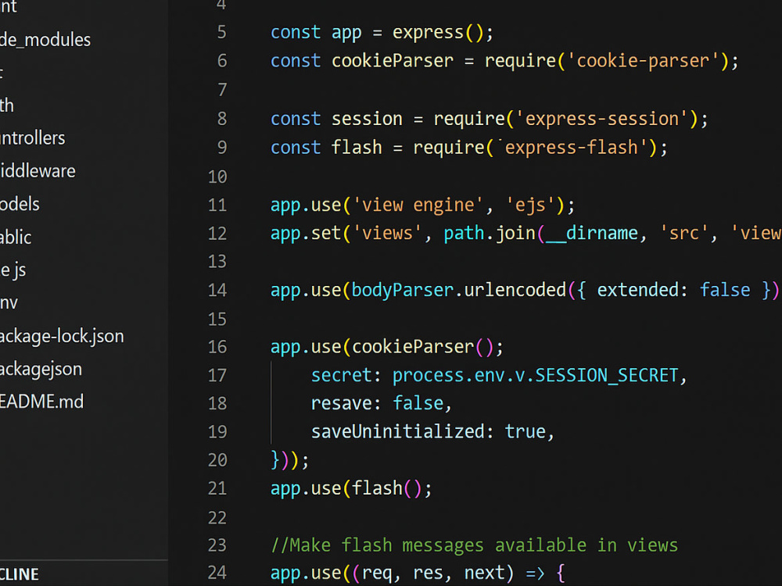The image size is (782, 586).
Task: Click 'resave' property on line 18
Action: (342, 403)
